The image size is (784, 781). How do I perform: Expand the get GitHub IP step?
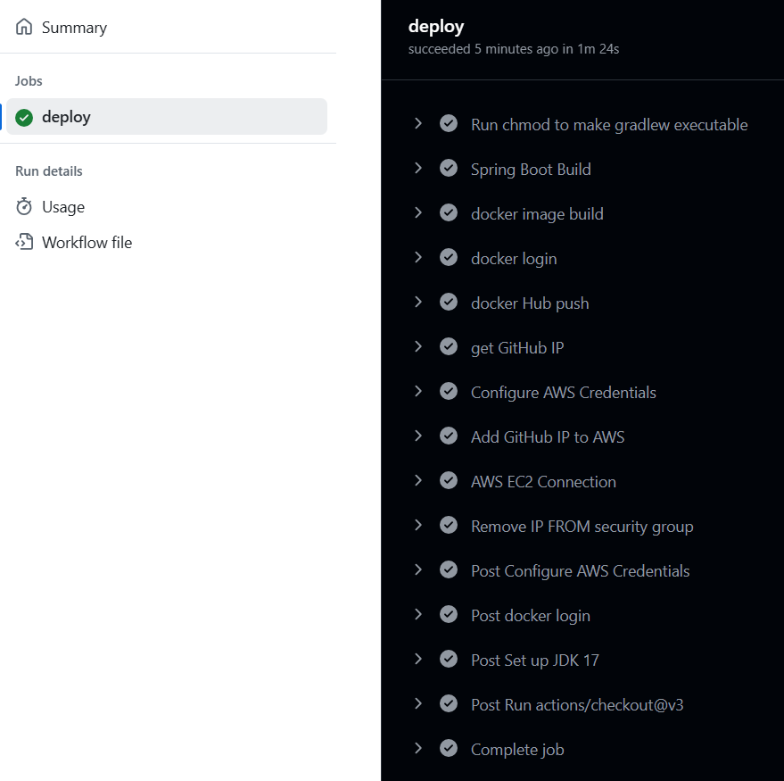[418, 346]
